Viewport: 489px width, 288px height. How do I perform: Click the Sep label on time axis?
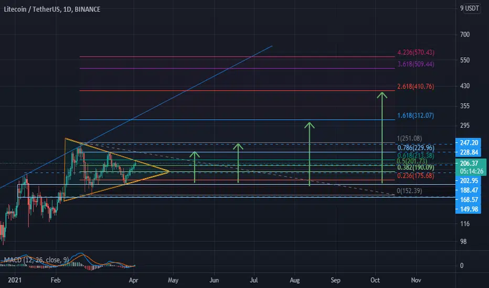coord(336,280)
